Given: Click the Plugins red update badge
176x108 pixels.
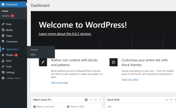Looking at the screenshot, I should 16,55.
